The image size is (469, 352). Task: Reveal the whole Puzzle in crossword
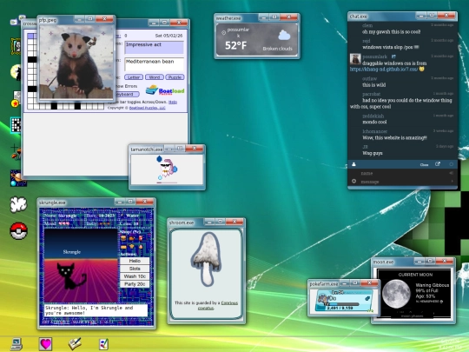coord(175,77)
